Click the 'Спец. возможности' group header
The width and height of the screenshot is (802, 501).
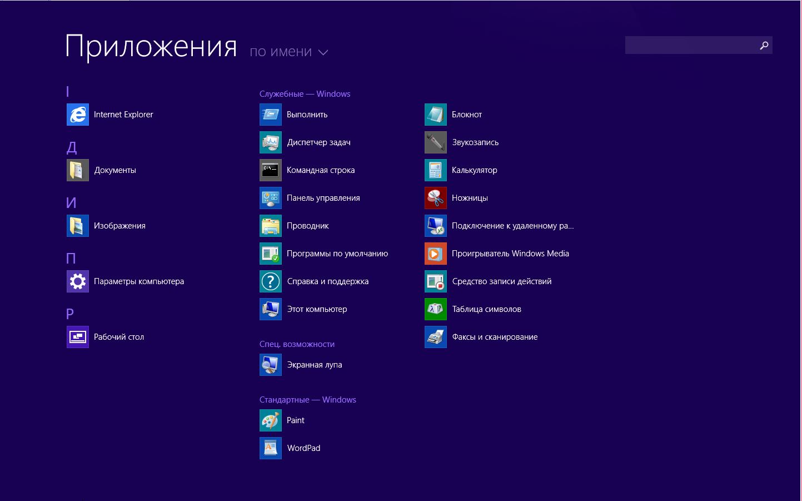point(297,344)
